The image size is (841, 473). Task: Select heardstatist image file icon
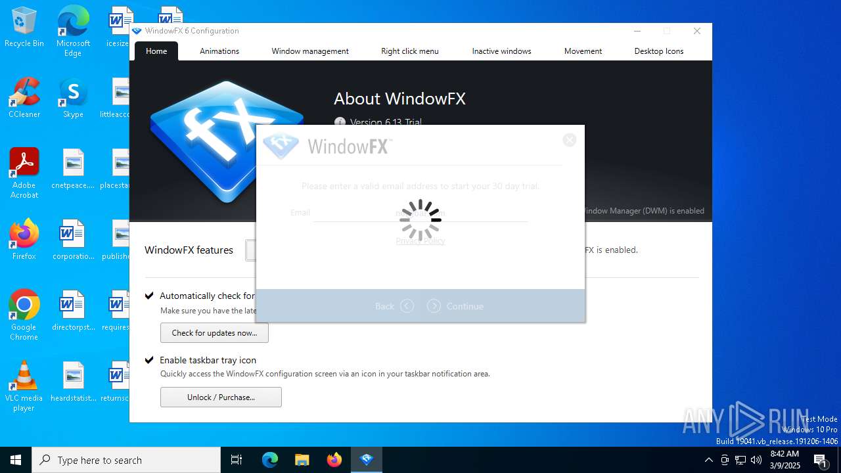pos(73,382)
